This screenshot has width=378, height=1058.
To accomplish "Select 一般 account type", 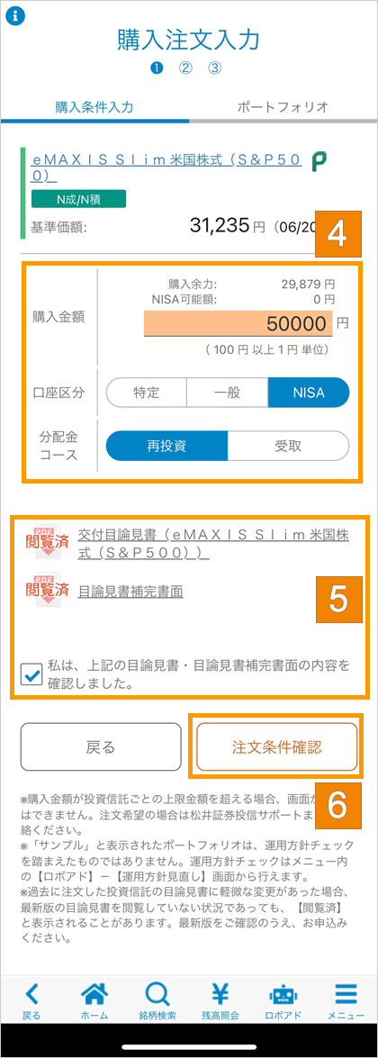I will click(x=228, y=393).
